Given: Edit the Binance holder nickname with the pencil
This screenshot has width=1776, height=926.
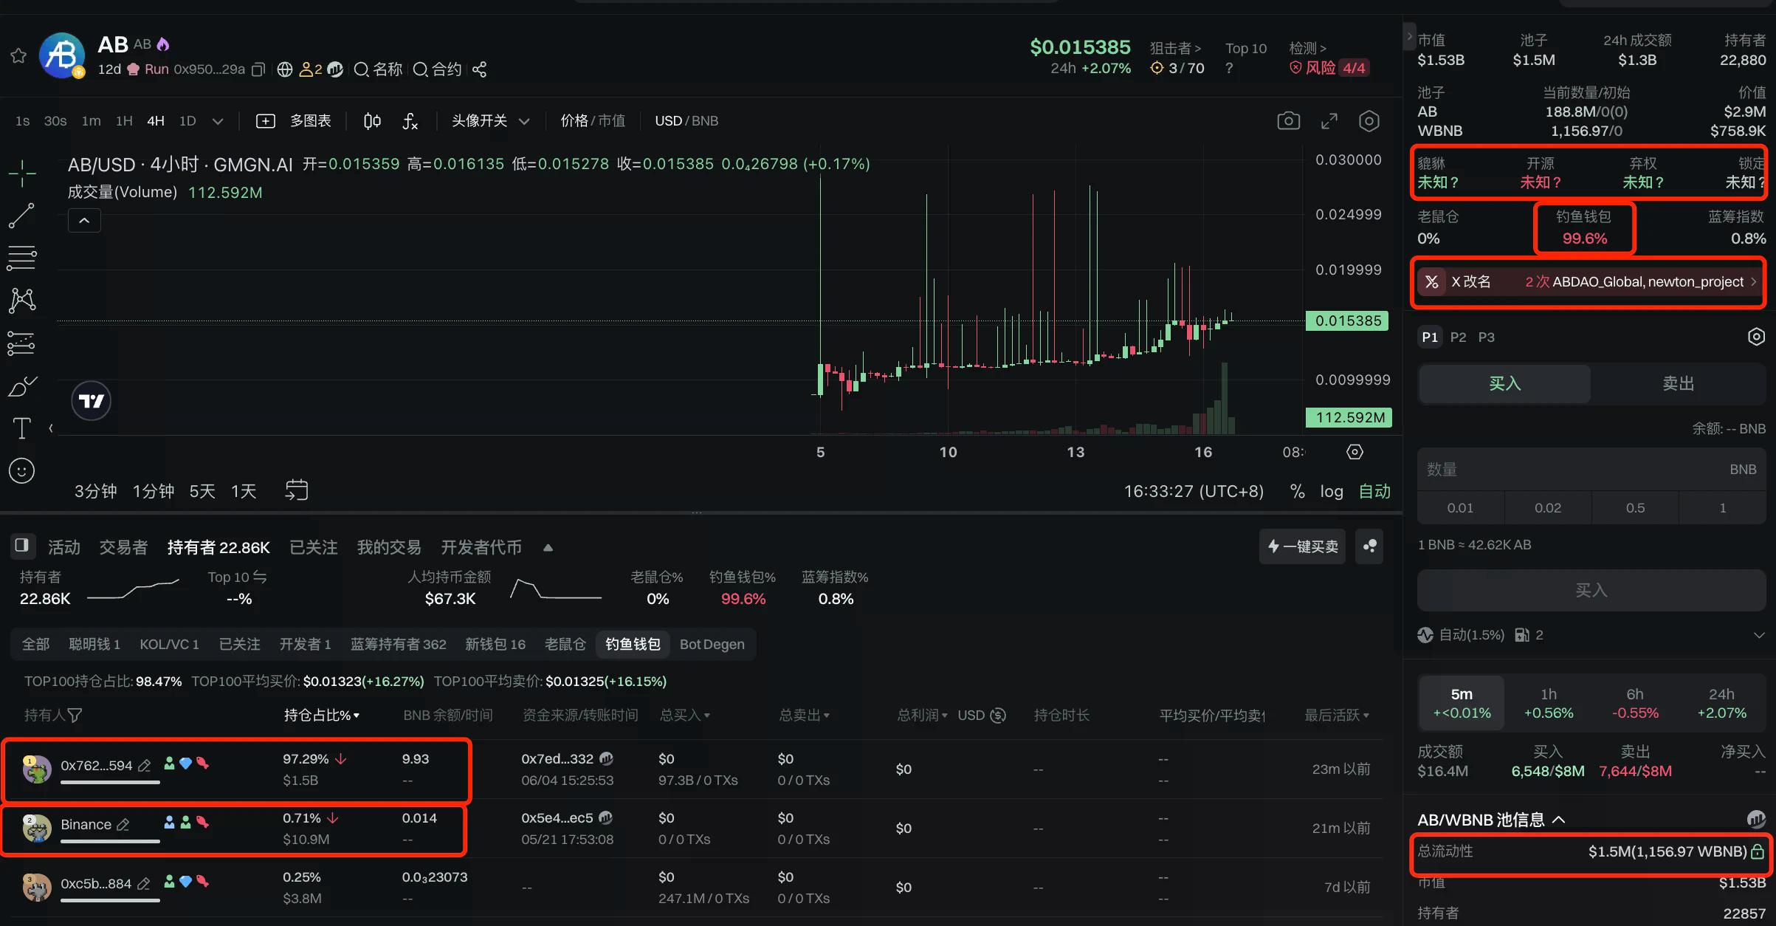Looking at the screenshot, I should coord(123,824).
